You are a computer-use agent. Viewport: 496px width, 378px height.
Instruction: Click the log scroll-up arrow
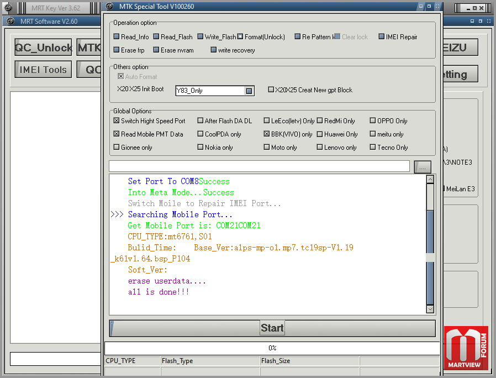click(430, 180)
